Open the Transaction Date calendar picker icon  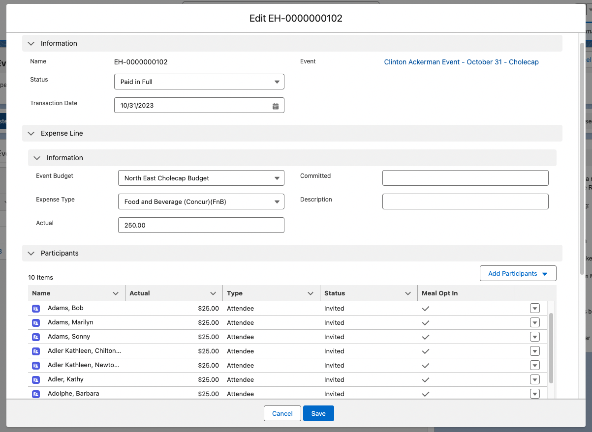pos(276,106)
